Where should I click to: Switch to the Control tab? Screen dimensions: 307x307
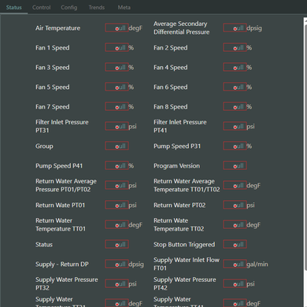[x=41, y=7]
